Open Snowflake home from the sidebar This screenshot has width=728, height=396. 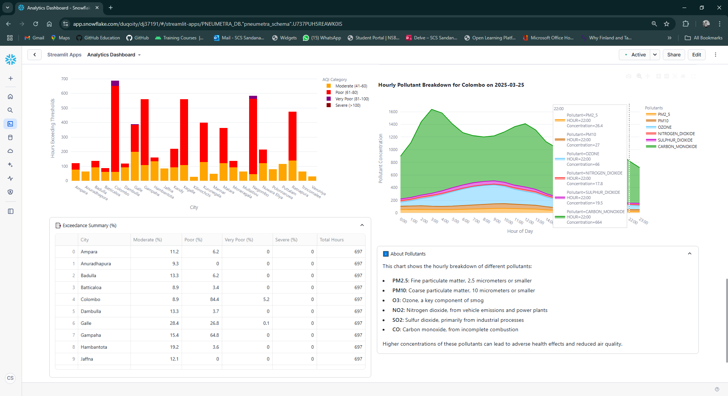coord(10,96)
